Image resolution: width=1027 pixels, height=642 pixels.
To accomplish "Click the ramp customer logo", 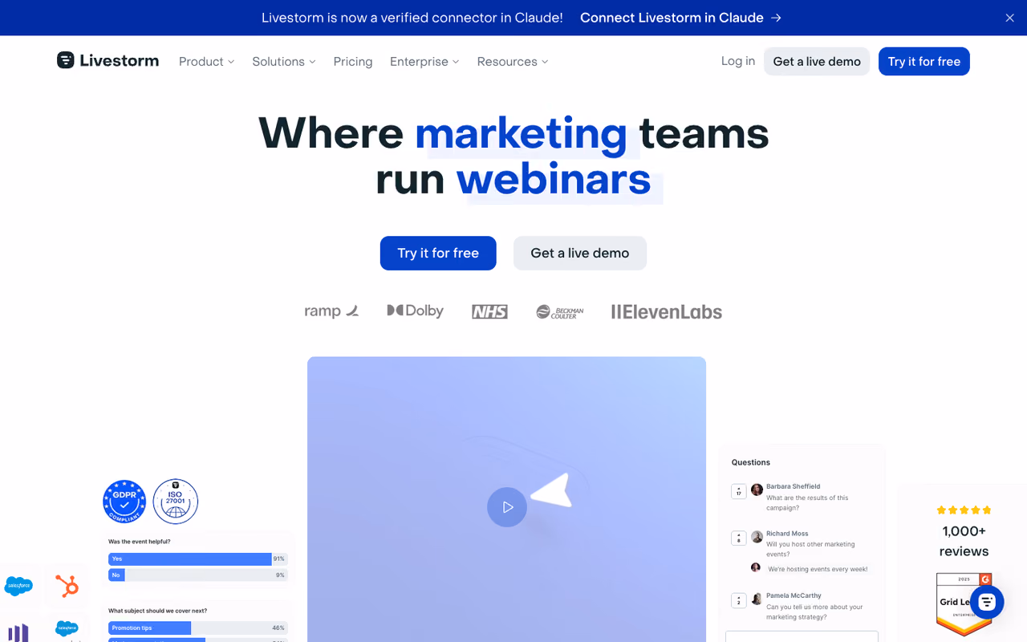I will (331, 311).
